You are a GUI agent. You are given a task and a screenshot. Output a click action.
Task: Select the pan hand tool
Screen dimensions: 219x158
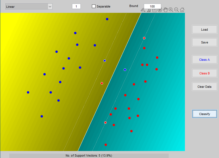click(x=165, y=10)
